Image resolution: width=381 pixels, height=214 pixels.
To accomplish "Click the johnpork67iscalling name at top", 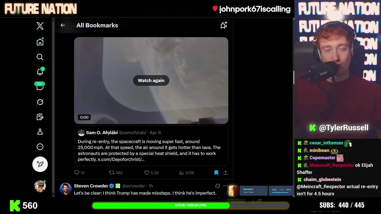I will [255, 9].
